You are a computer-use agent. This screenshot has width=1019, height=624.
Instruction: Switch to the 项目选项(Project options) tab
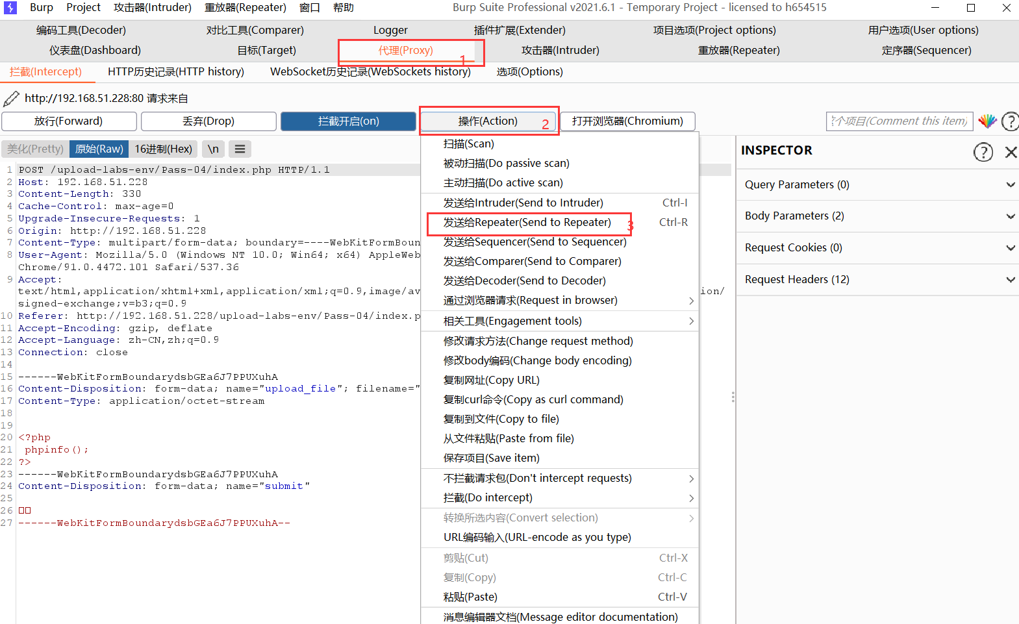(714, 31)
